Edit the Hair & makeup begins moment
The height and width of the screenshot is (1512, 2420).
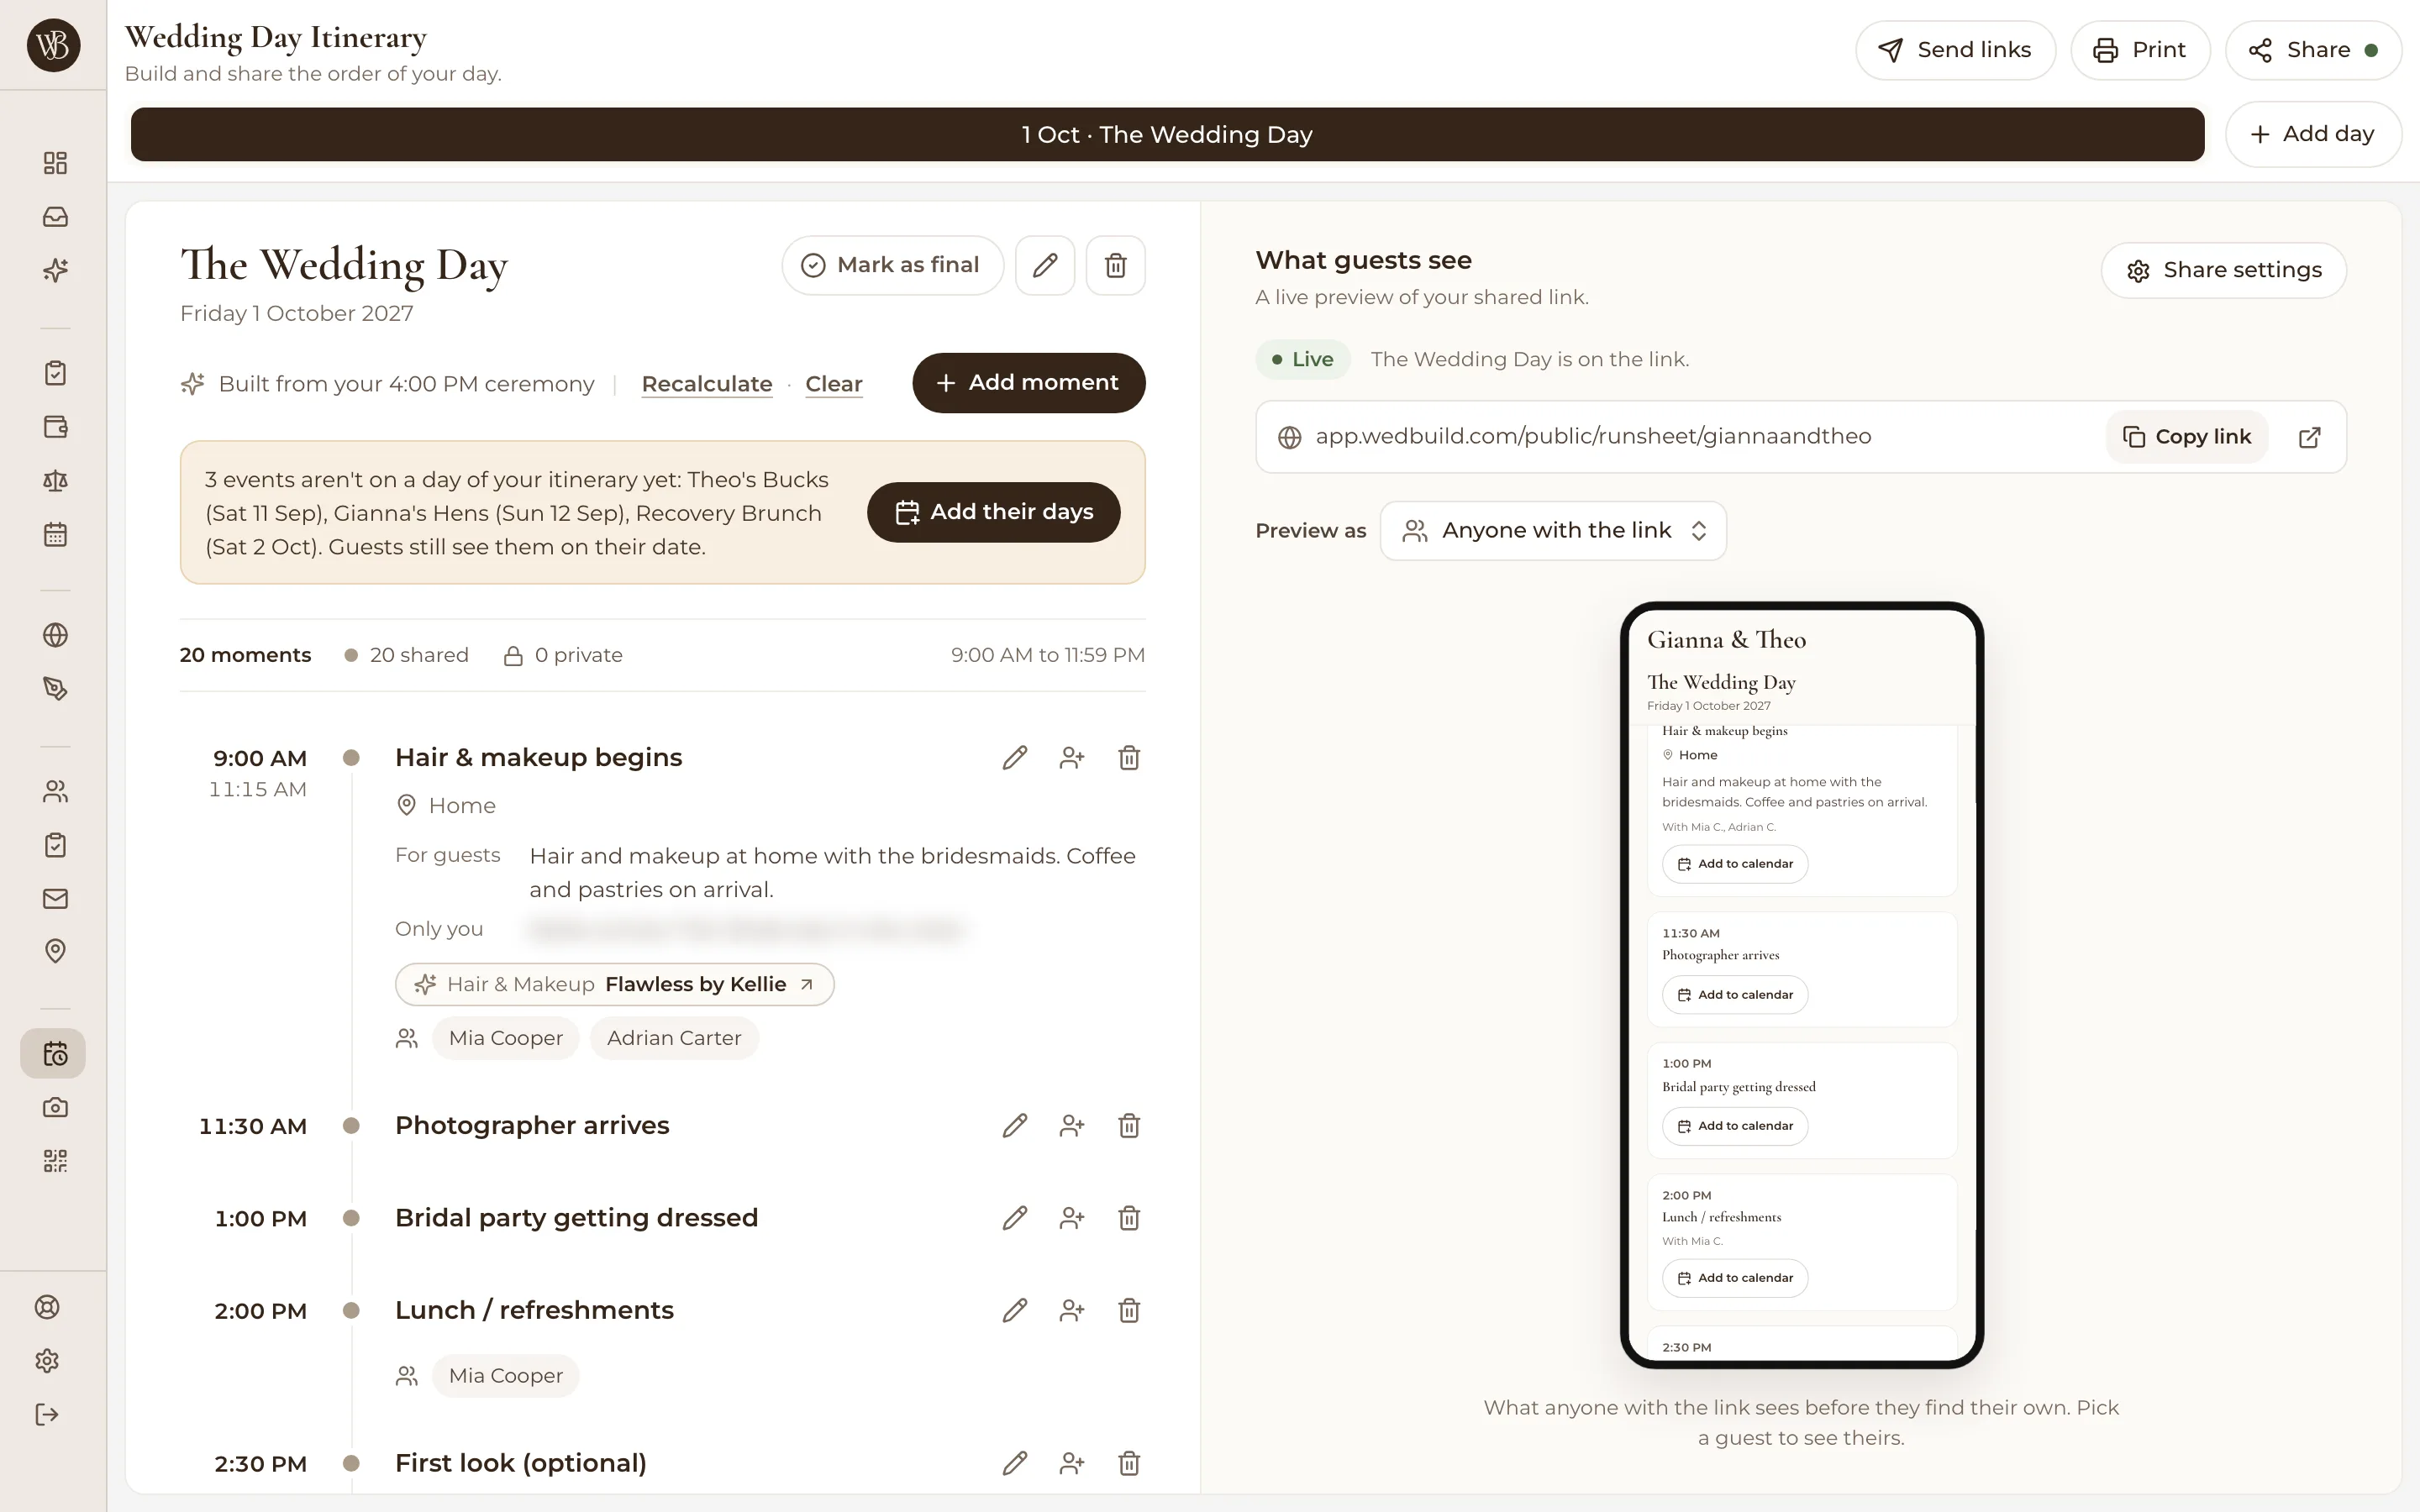click(x=1015, y=758)
